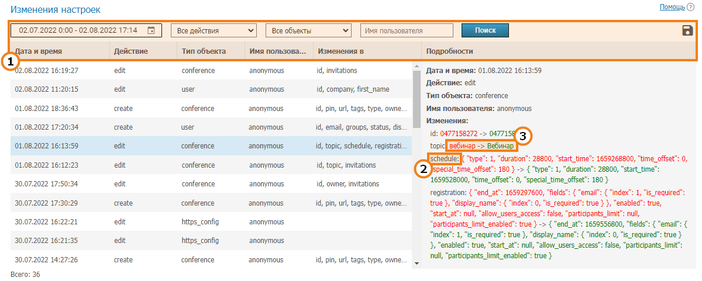This screenshot has width=702, height=281.
Task: Expand the Все действия dropdown
Action: pos(214,30)
